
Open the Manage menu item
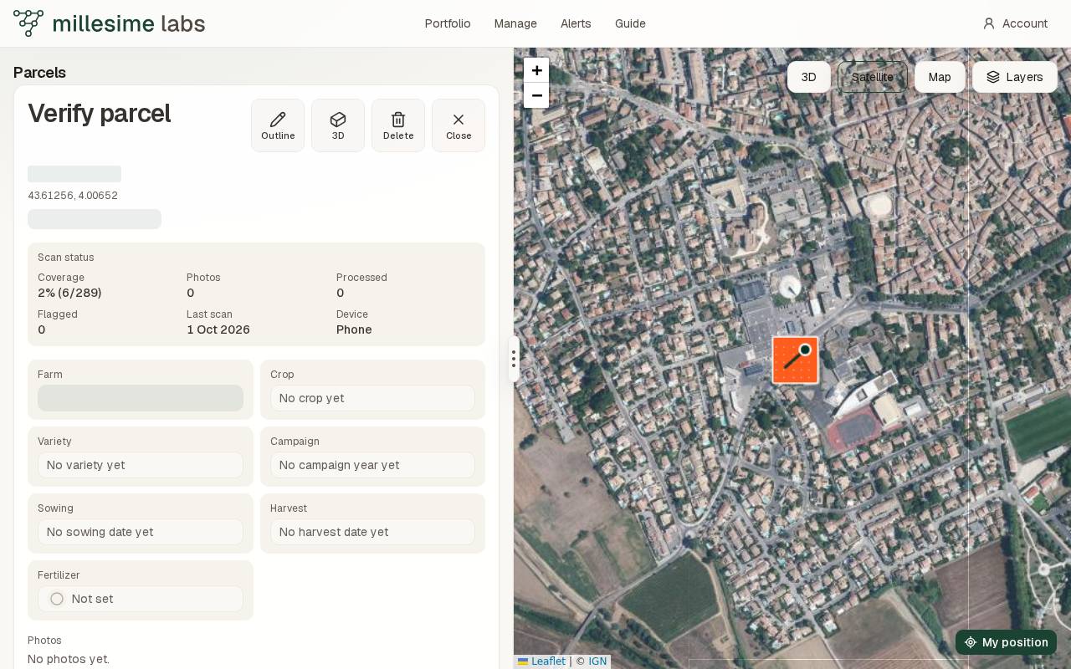(515, 23)
